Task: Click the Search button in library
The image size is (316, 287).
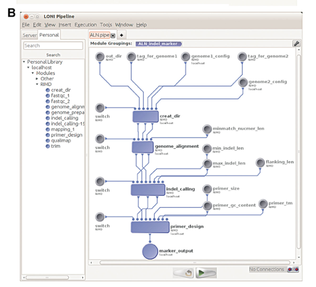Action: click(53, 55)
